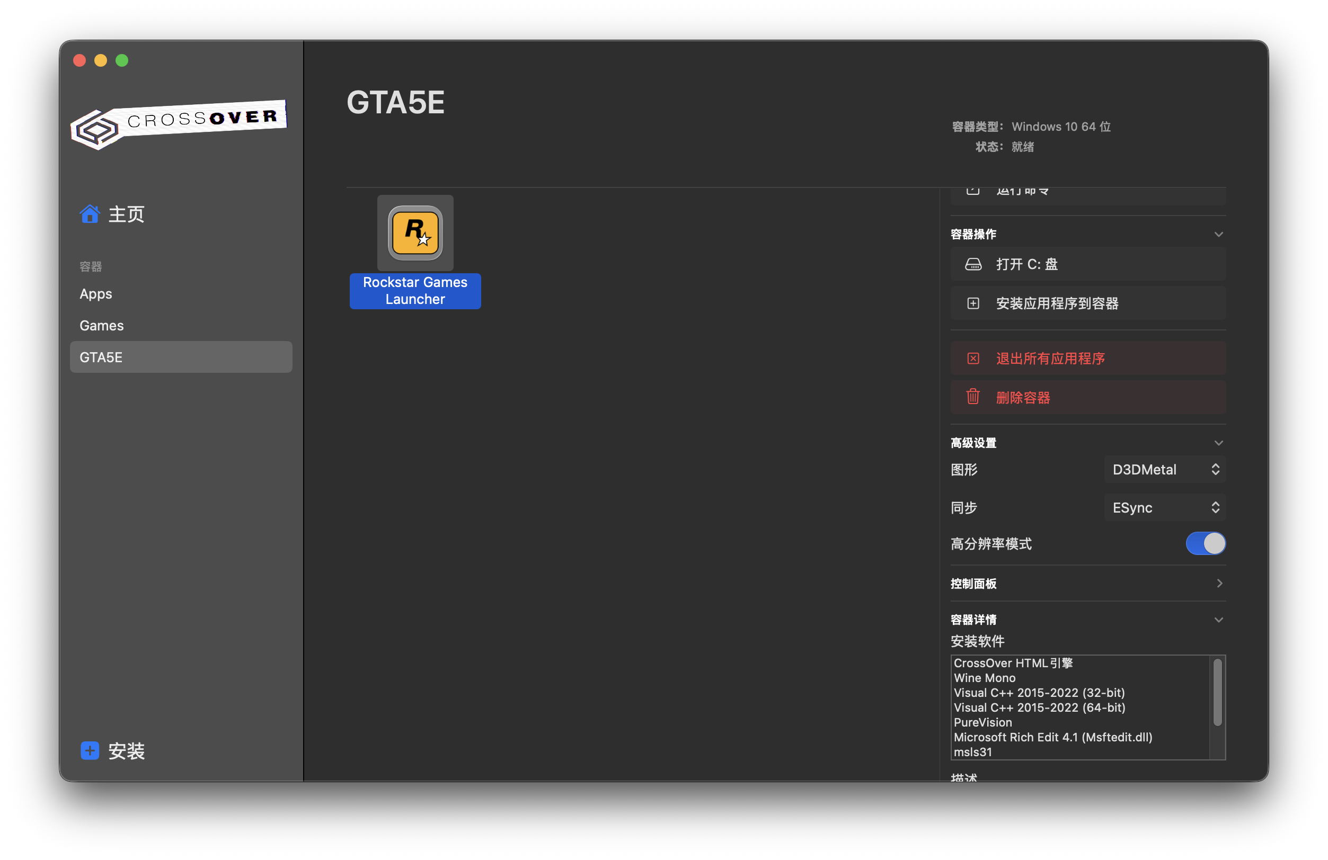This screenshot has height=860, width=1328.
Task: Click the blue plus icon beside 安装
Action: [90, 750]
